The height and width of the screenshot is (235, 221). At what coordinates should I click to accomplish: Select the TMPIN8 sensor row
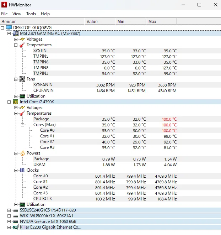point(127,68)
